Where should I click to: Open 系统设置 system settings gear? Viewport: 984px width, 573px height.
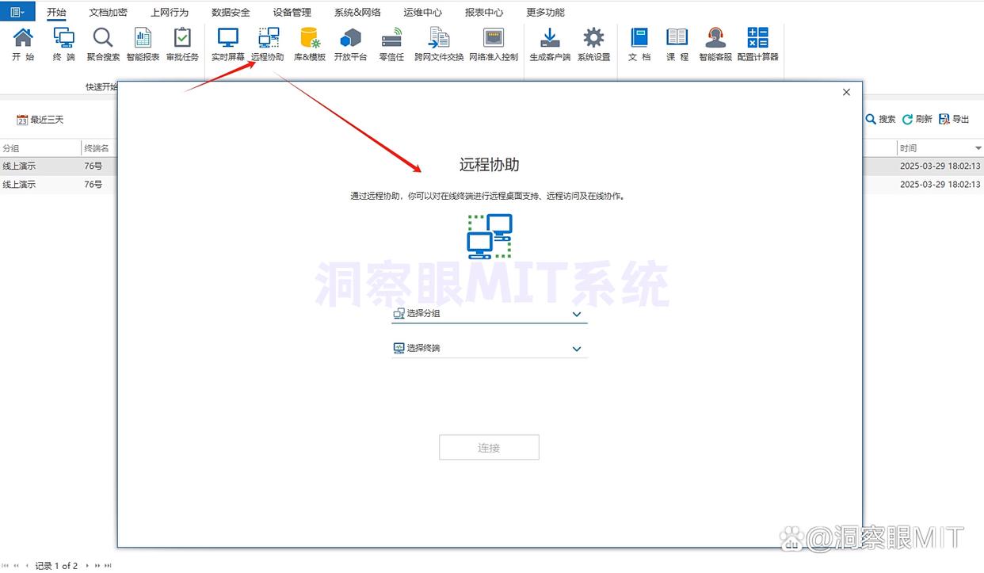coord(593,44)
